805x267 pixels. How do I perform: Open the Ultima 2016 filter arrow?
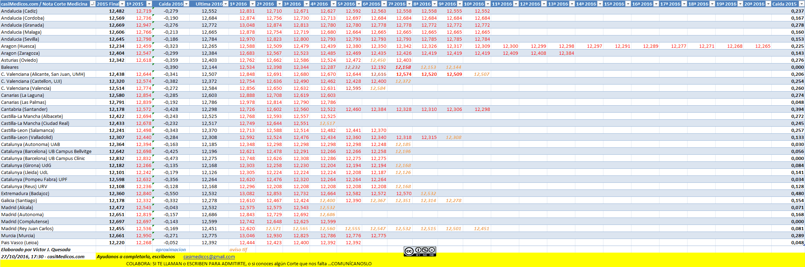point(226,4)
